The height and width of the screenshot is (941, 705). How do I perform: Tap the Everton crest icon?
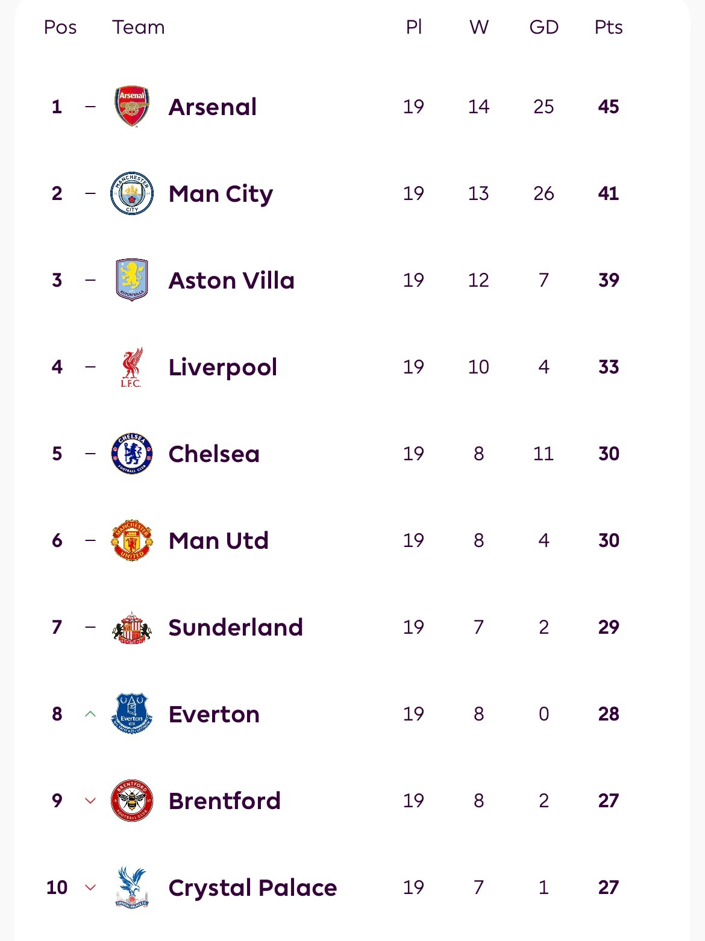[x=132, y=714]
